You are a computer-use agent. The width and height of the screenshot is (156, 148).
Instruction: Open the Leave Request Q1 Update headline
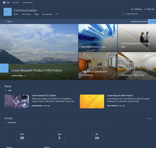[44, 95]
